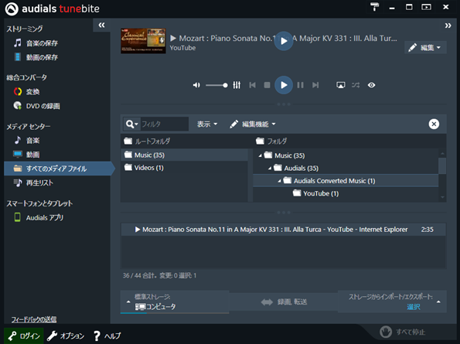The height and width of the screenshot is (344, 460).
Task: Select the Mozart Piano Sonata track row
Action: (284, 230)
